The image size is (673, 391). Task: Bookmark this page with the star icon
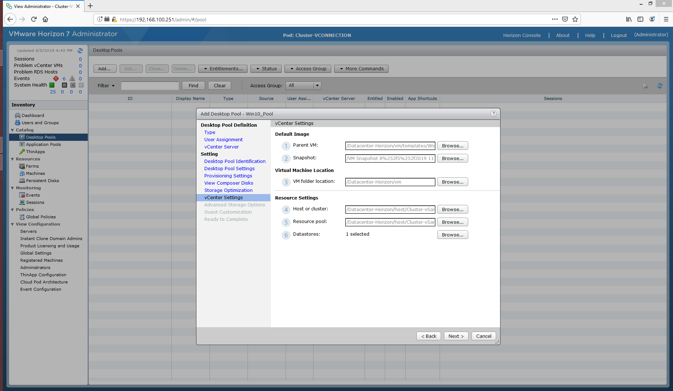[x=575, y=20]
